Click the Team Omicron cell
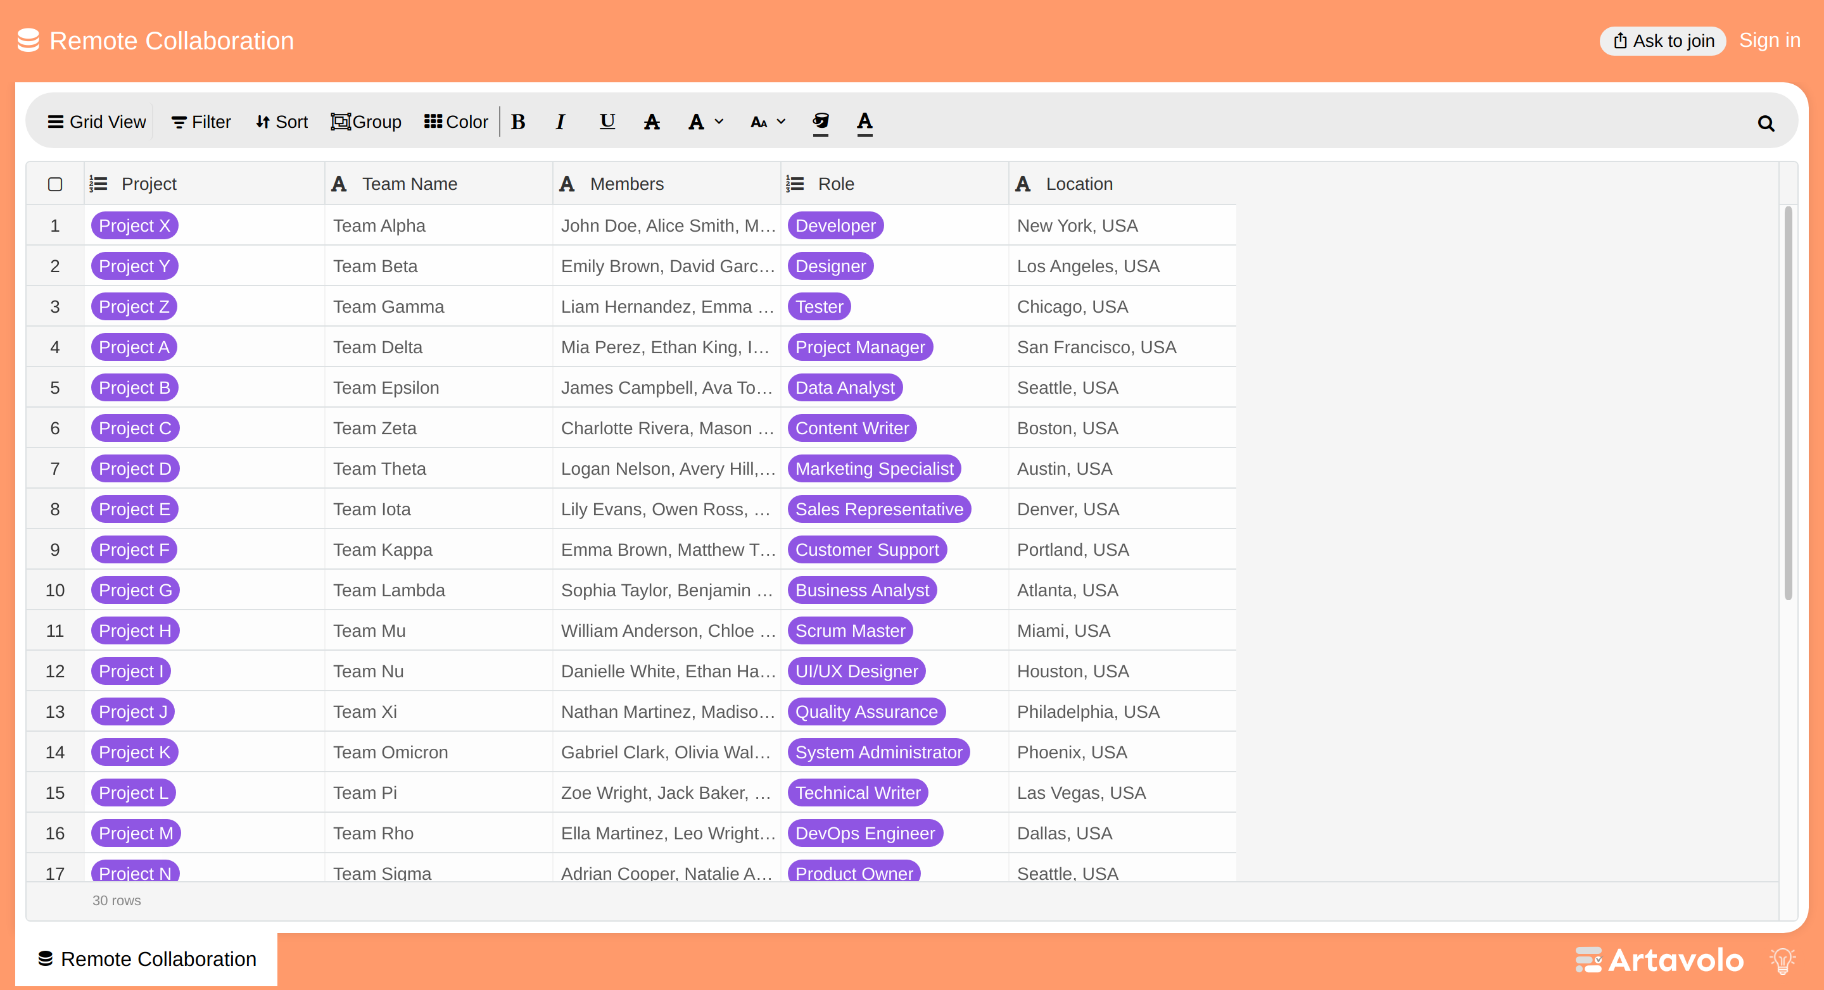The image size is (1824, 990). 438,752
